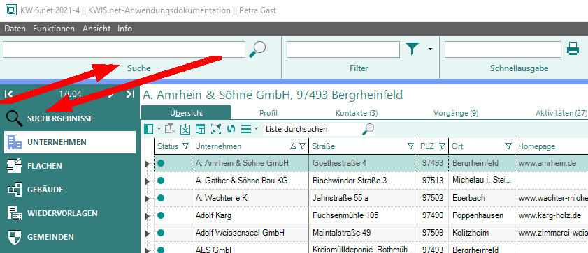588x253 pixels.
Task: Select the PLZ cell 97513
Action: [433, 181]
